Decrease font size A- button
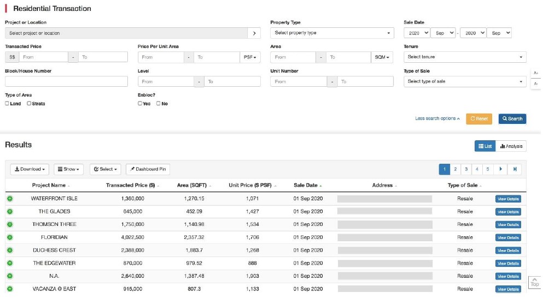The width and height of the screenshot is (543, 298). pyautogui.click(x=536, y=84)
